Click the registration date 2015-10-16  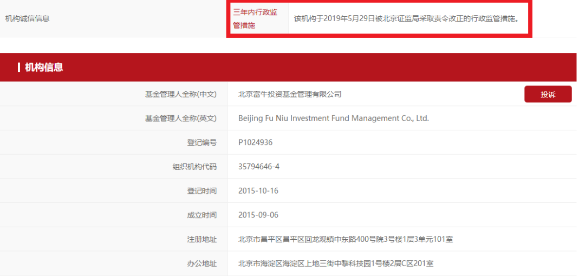point(258,191)
